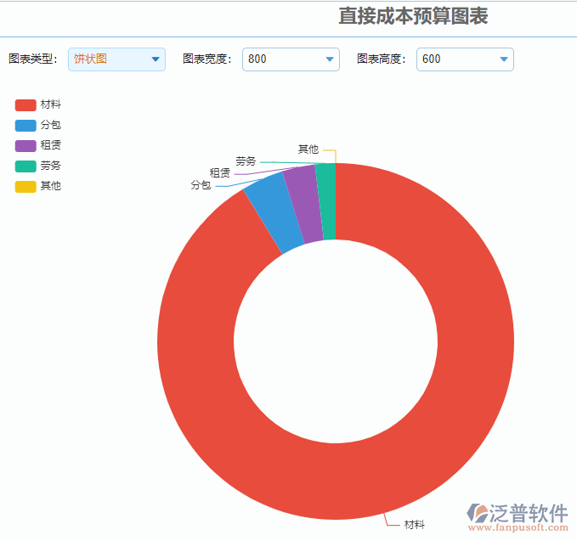Expand the 图表高度 dropdown arrow
Image resolution: width=577 pixels, height=541 pixels.
[504, 59]
